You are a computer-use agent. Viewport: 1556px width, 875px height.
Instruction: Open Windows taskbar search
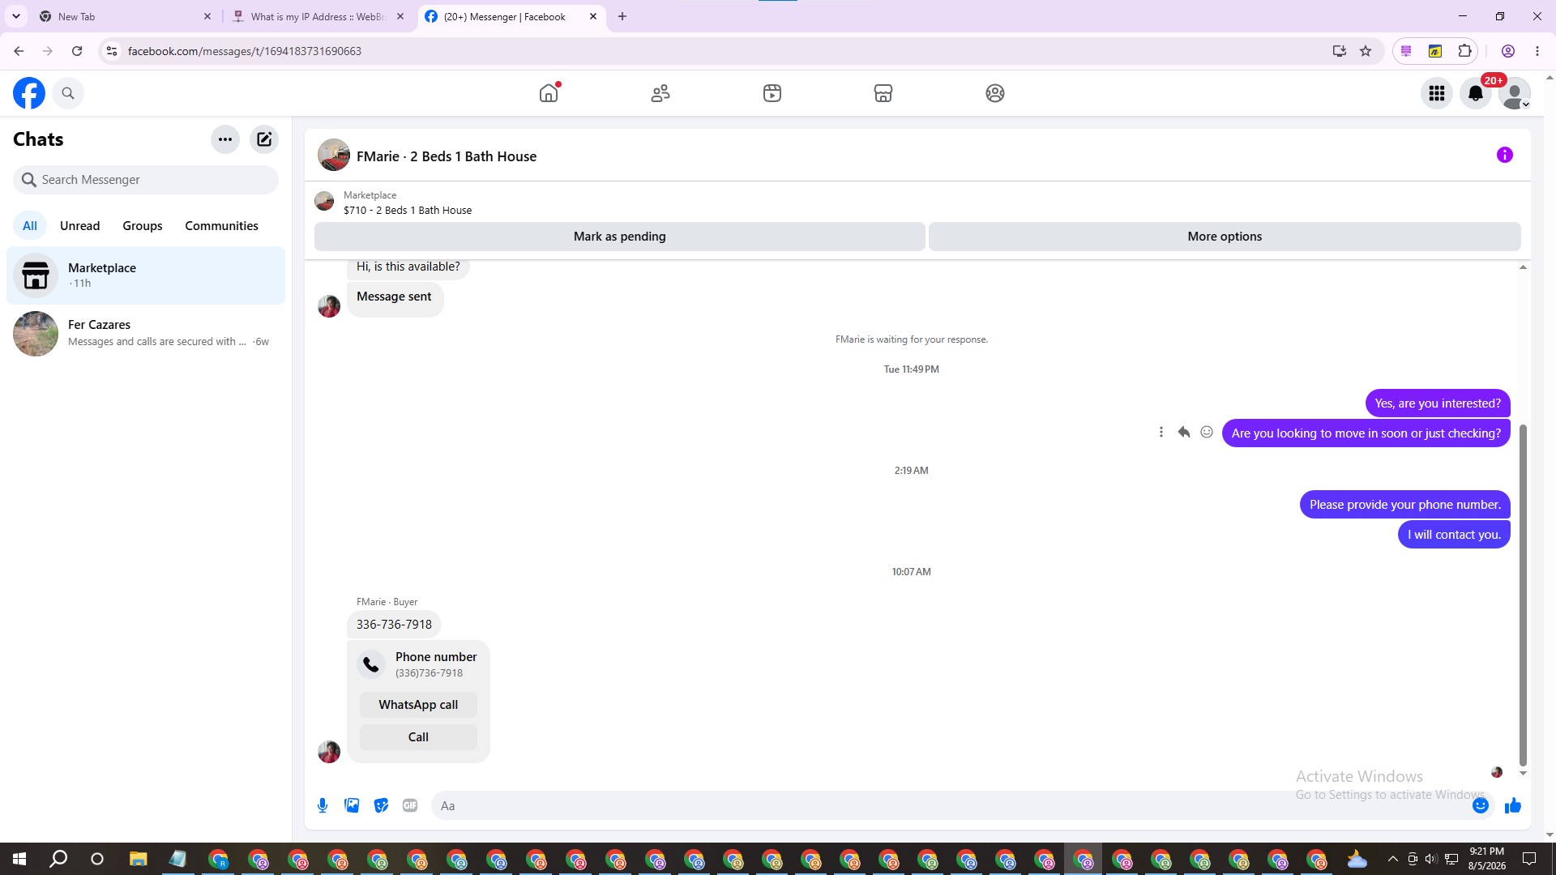coord(58,859)
